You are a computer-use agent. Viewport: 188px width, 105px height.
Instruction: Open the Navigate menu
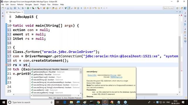tap(28, 4)
